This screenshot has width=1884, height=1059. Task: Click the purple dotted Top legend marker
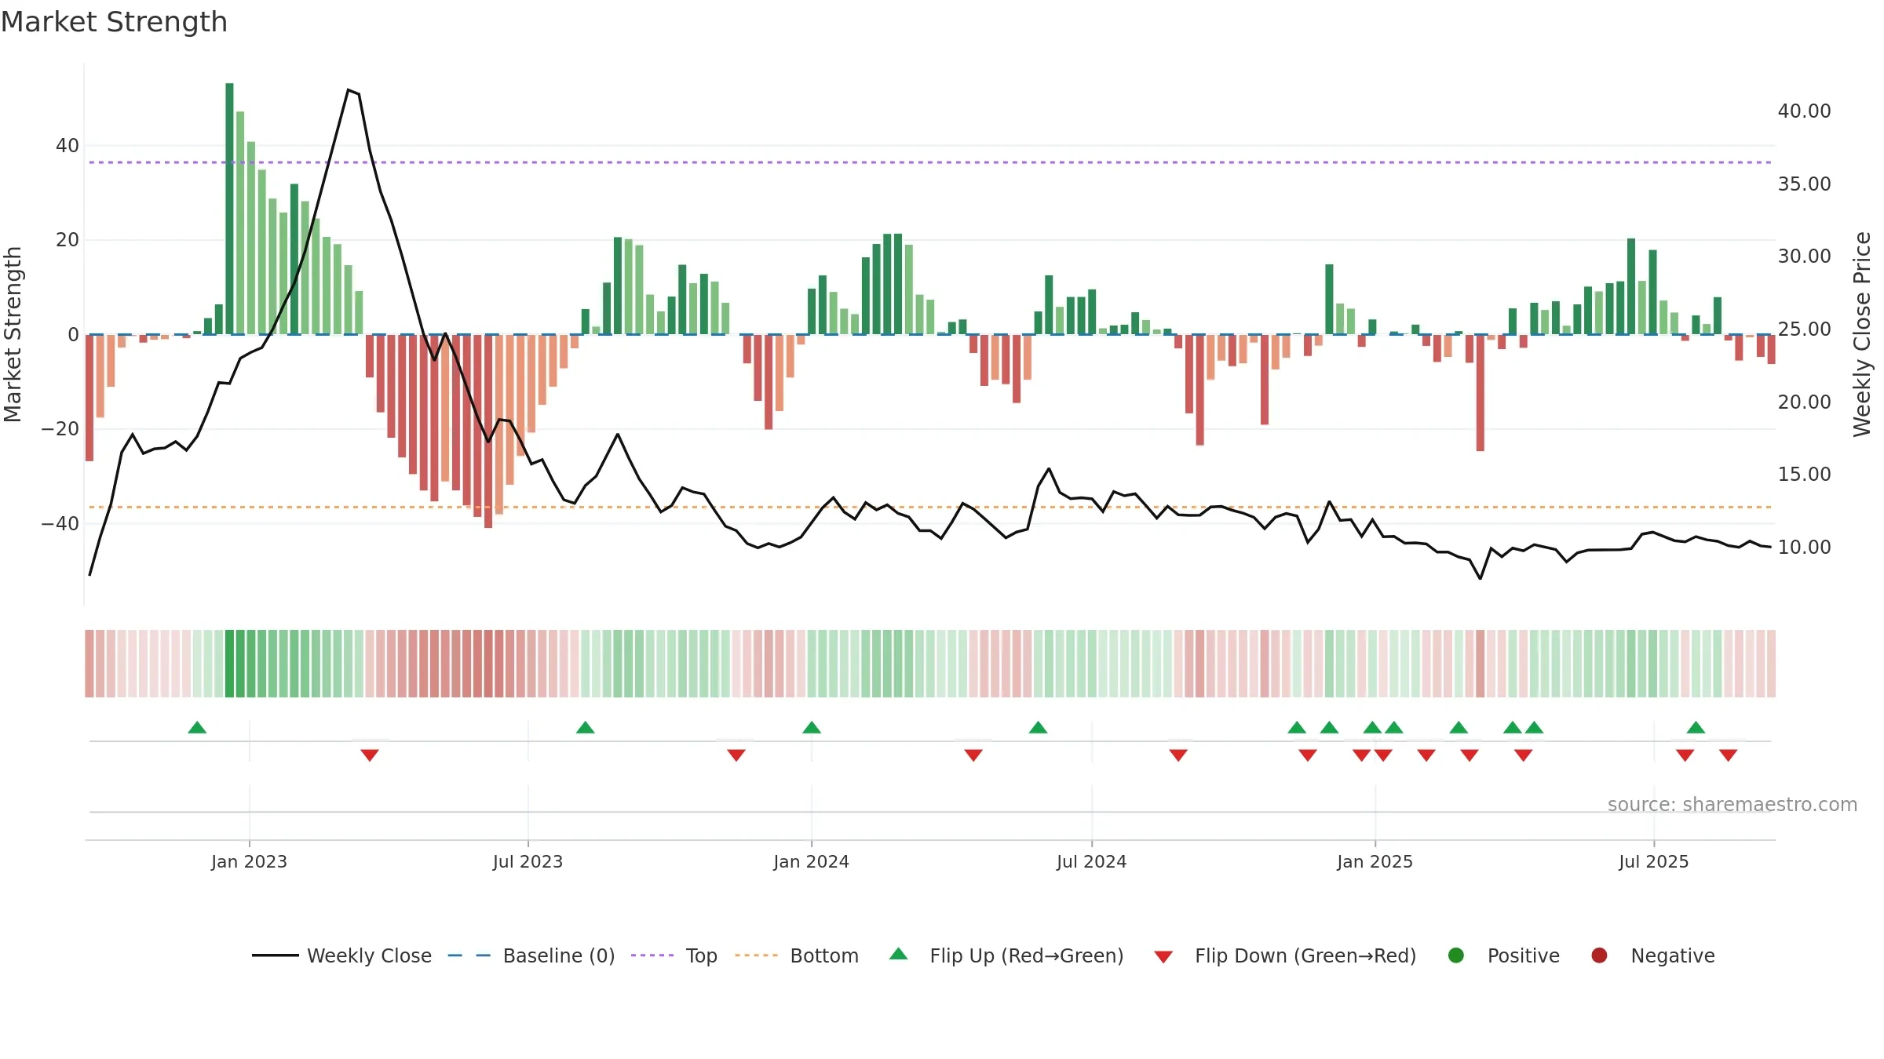tap(652, 955)
